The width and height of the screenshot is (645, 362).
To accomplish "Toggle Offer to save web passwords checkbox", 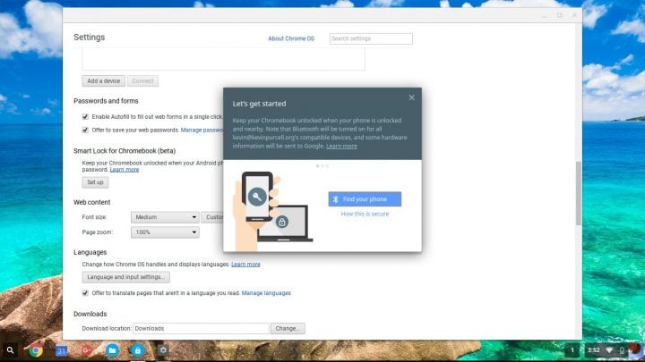I will [x=85, y=130].
